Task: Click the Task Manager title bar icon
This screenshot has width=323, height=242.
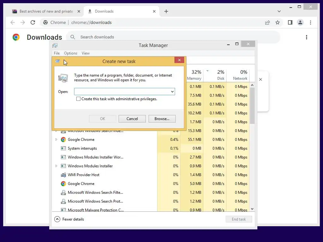Action: pos(55,45)
